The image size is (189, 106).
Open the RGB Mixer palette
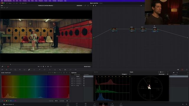[x=20, y=69]
